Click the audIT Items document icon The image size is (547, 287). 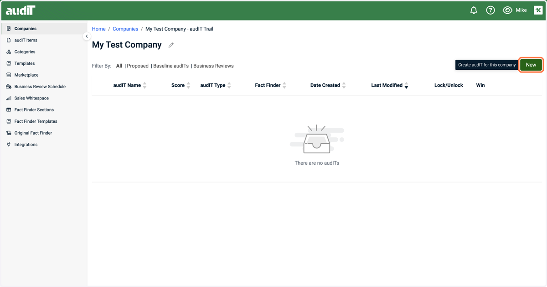[x=9, y=40]
